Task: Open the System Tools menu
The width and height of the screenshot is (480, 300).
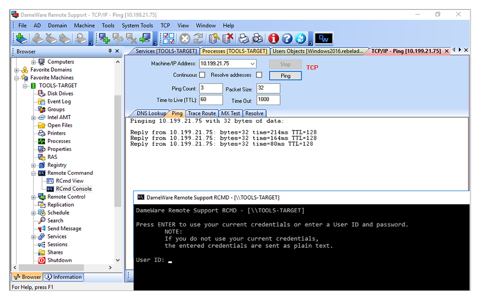Action: click(137, 25)
